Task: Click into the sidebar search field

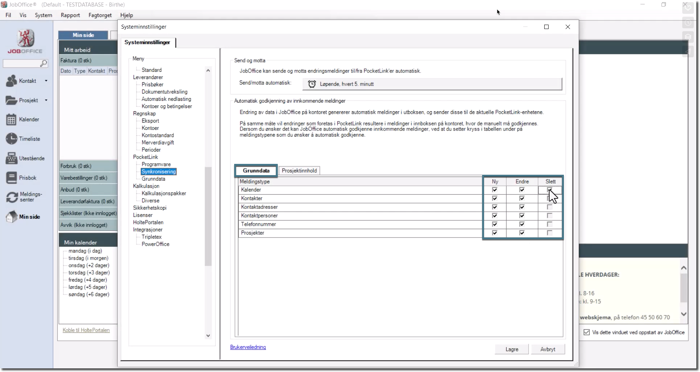Action: pos(21,63)
